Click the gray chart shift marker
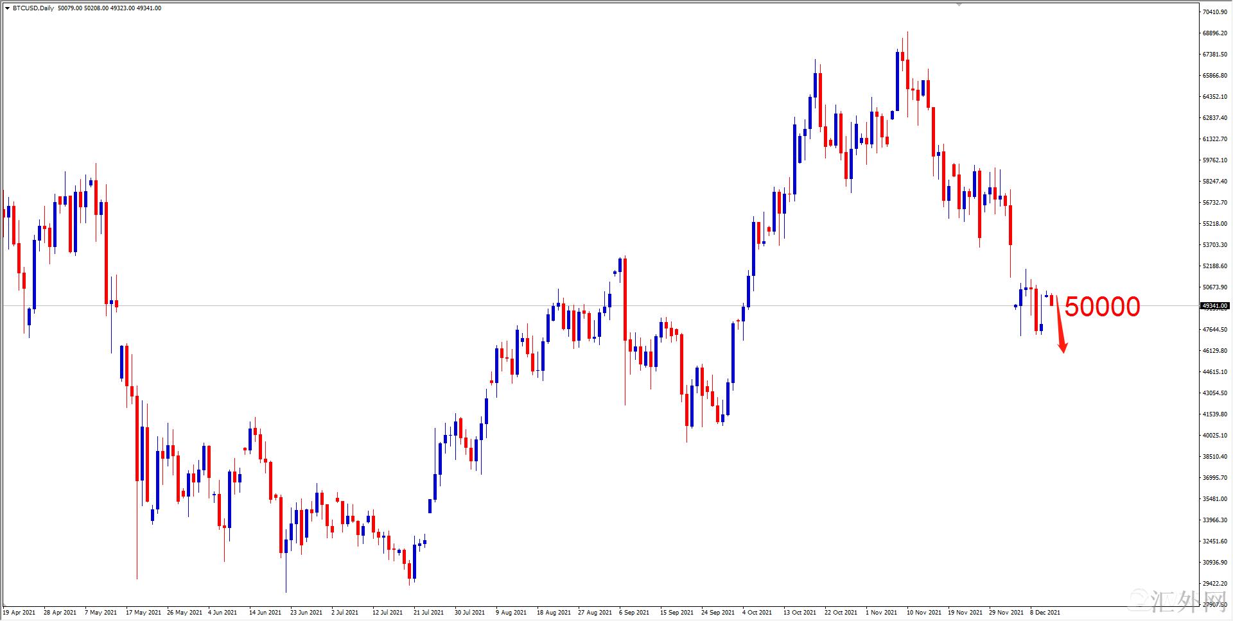Image resolution: width=1233 pixels, height=621 pixels. tap(959, 4)
